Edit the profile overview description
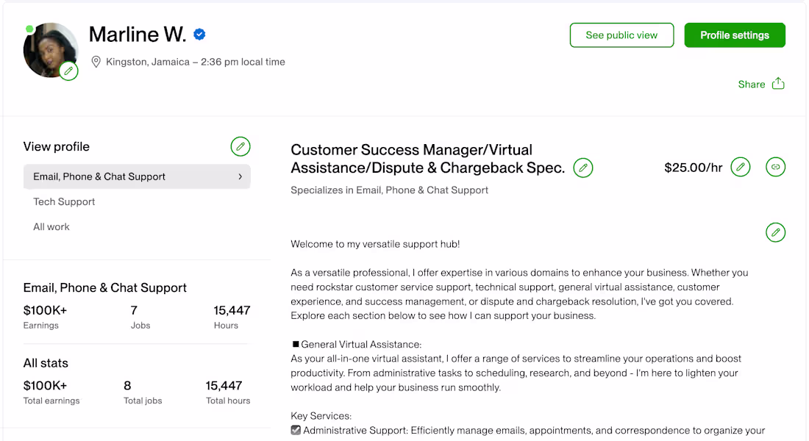This screenshot has height=441, width=809. [x=775, y=232]
